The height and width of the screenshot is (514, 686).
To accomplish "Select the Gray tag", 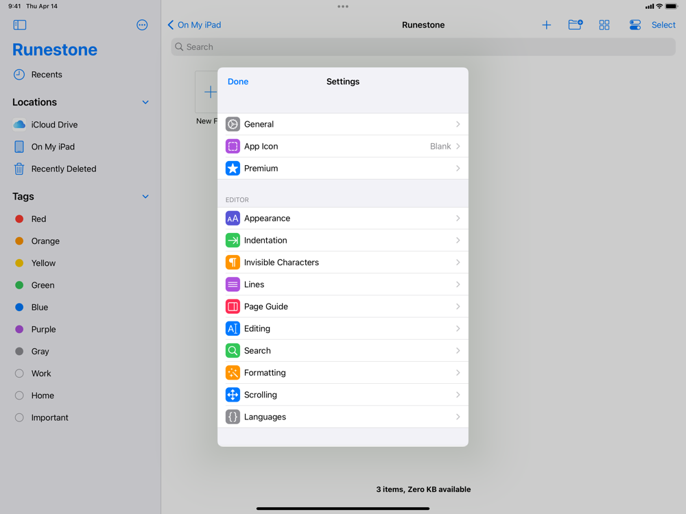I will [81, 352].
